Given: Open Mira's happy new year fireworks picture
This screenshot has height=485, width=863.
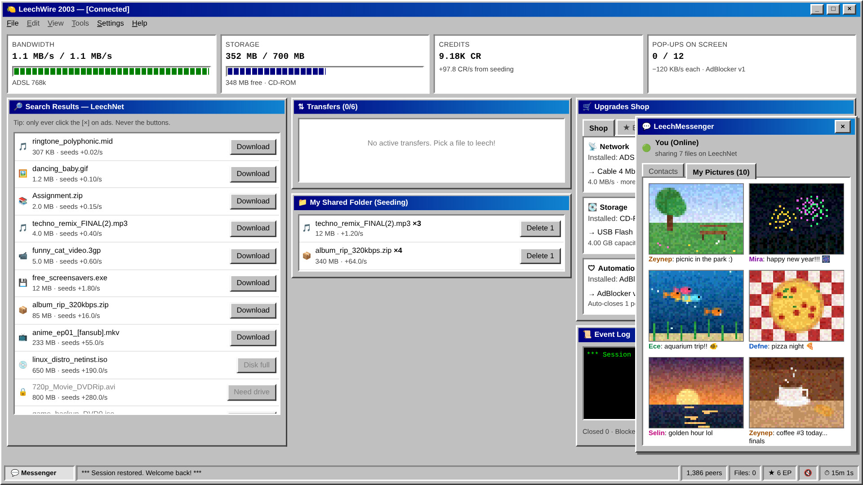Looking at the screenshot, I should [x=796, y=219].
